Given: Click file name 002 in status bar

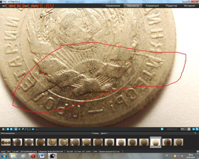Looking at the screenshot, I should pos(9,151).
